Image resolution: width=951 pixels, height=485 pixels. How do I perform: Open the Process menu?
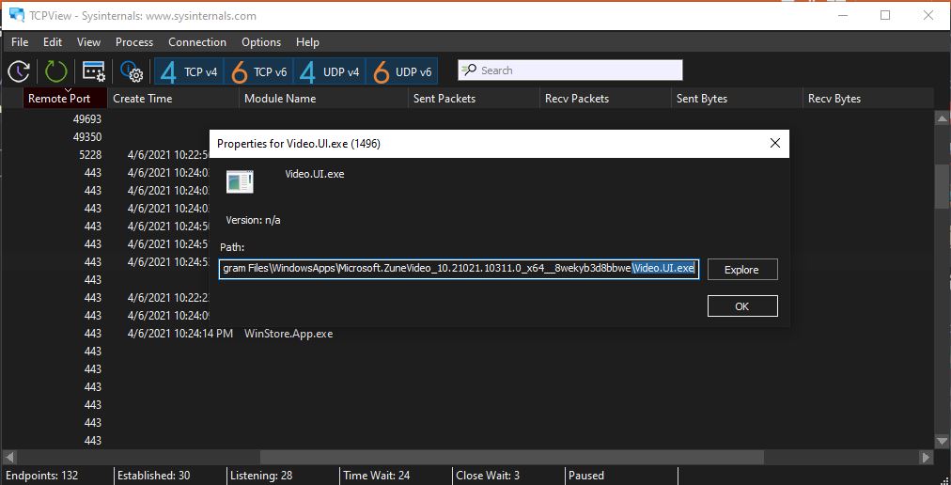point(134,42)
